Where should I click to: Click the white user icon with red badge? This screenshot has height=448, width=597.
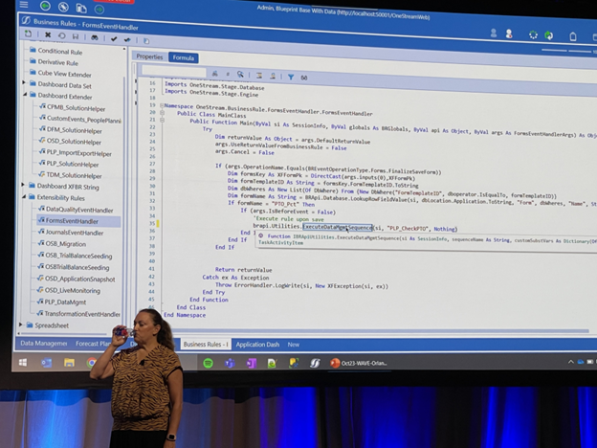click(509, 34)
